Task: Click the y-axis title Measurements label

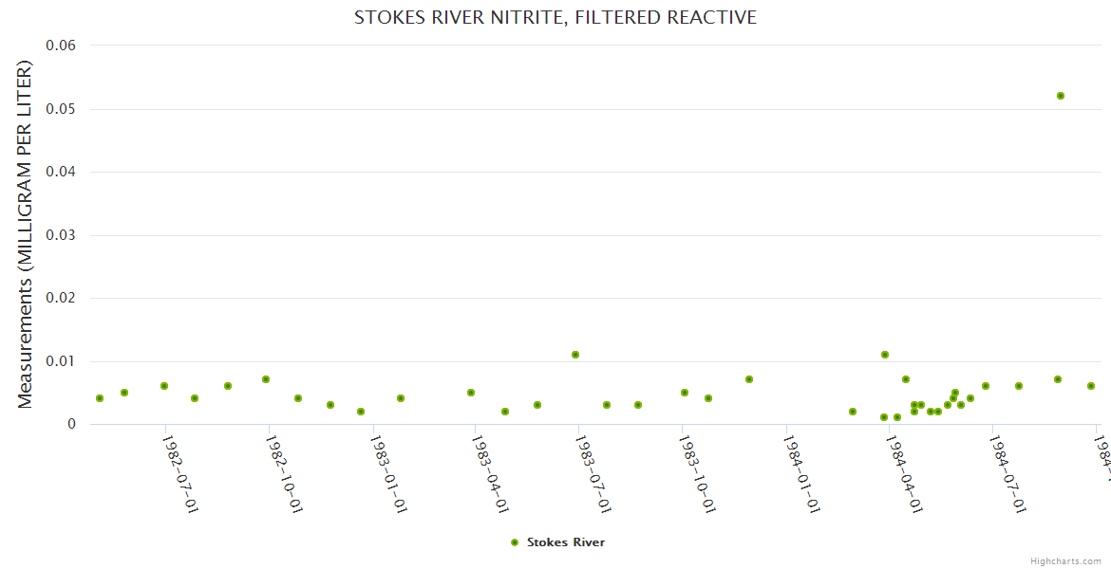Action: point(26,234)
